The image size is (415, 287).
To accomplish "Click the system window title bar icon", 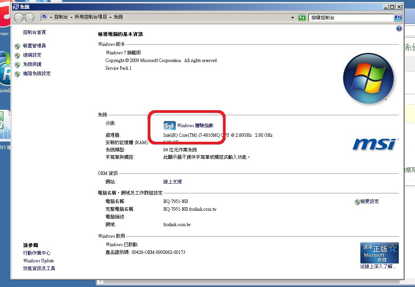I will tap(16, 7).
